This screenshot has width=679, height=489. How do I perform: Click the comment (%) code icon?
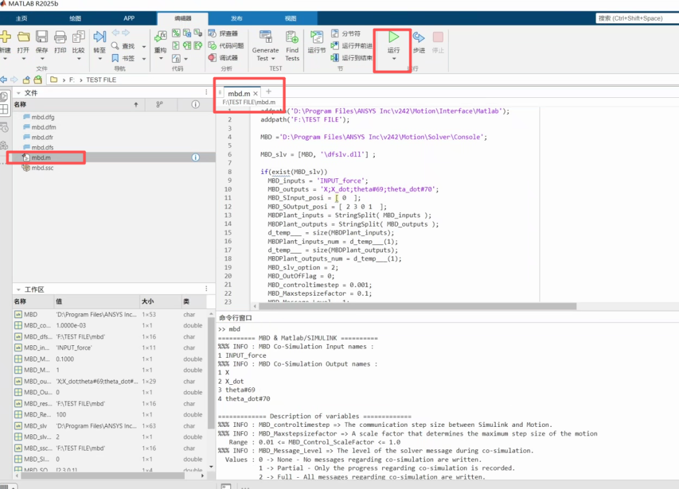[x=176, y=33]
